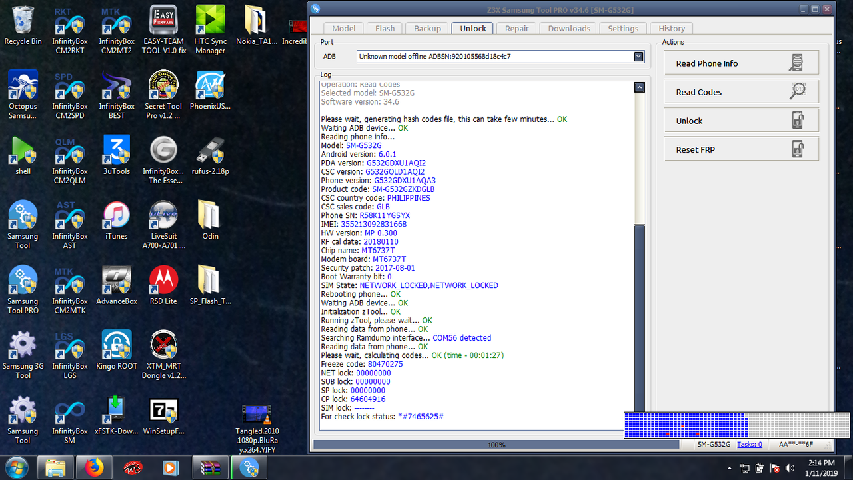Click the Reset FRP button
This screenshot has width=853, height=480.
(x=741, y=149)
